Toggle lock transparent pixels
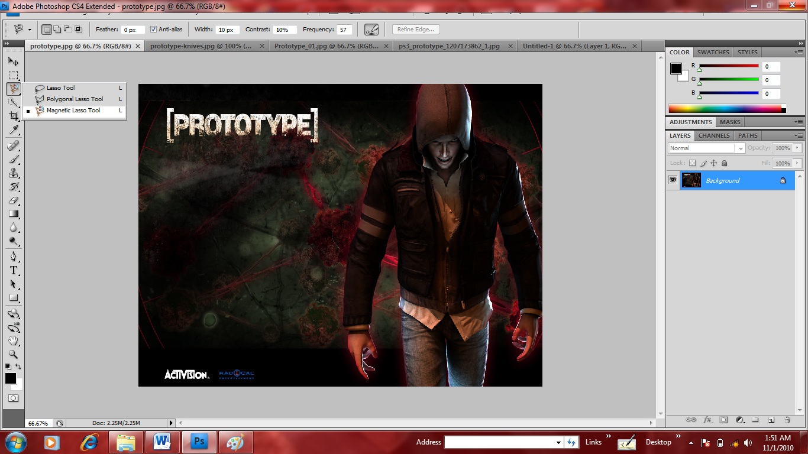Screen dimensions: 808x454 tap(693, 163)
